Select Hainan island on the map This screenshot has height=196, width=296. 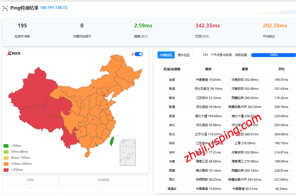tap(88, 154)
